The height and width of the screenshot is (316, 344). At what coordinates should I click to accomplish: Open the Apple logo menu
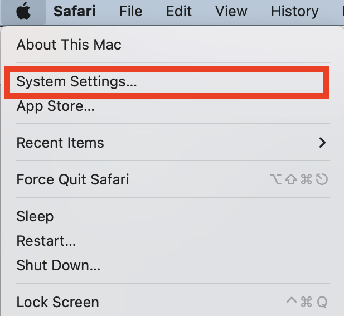click(23, 11)
